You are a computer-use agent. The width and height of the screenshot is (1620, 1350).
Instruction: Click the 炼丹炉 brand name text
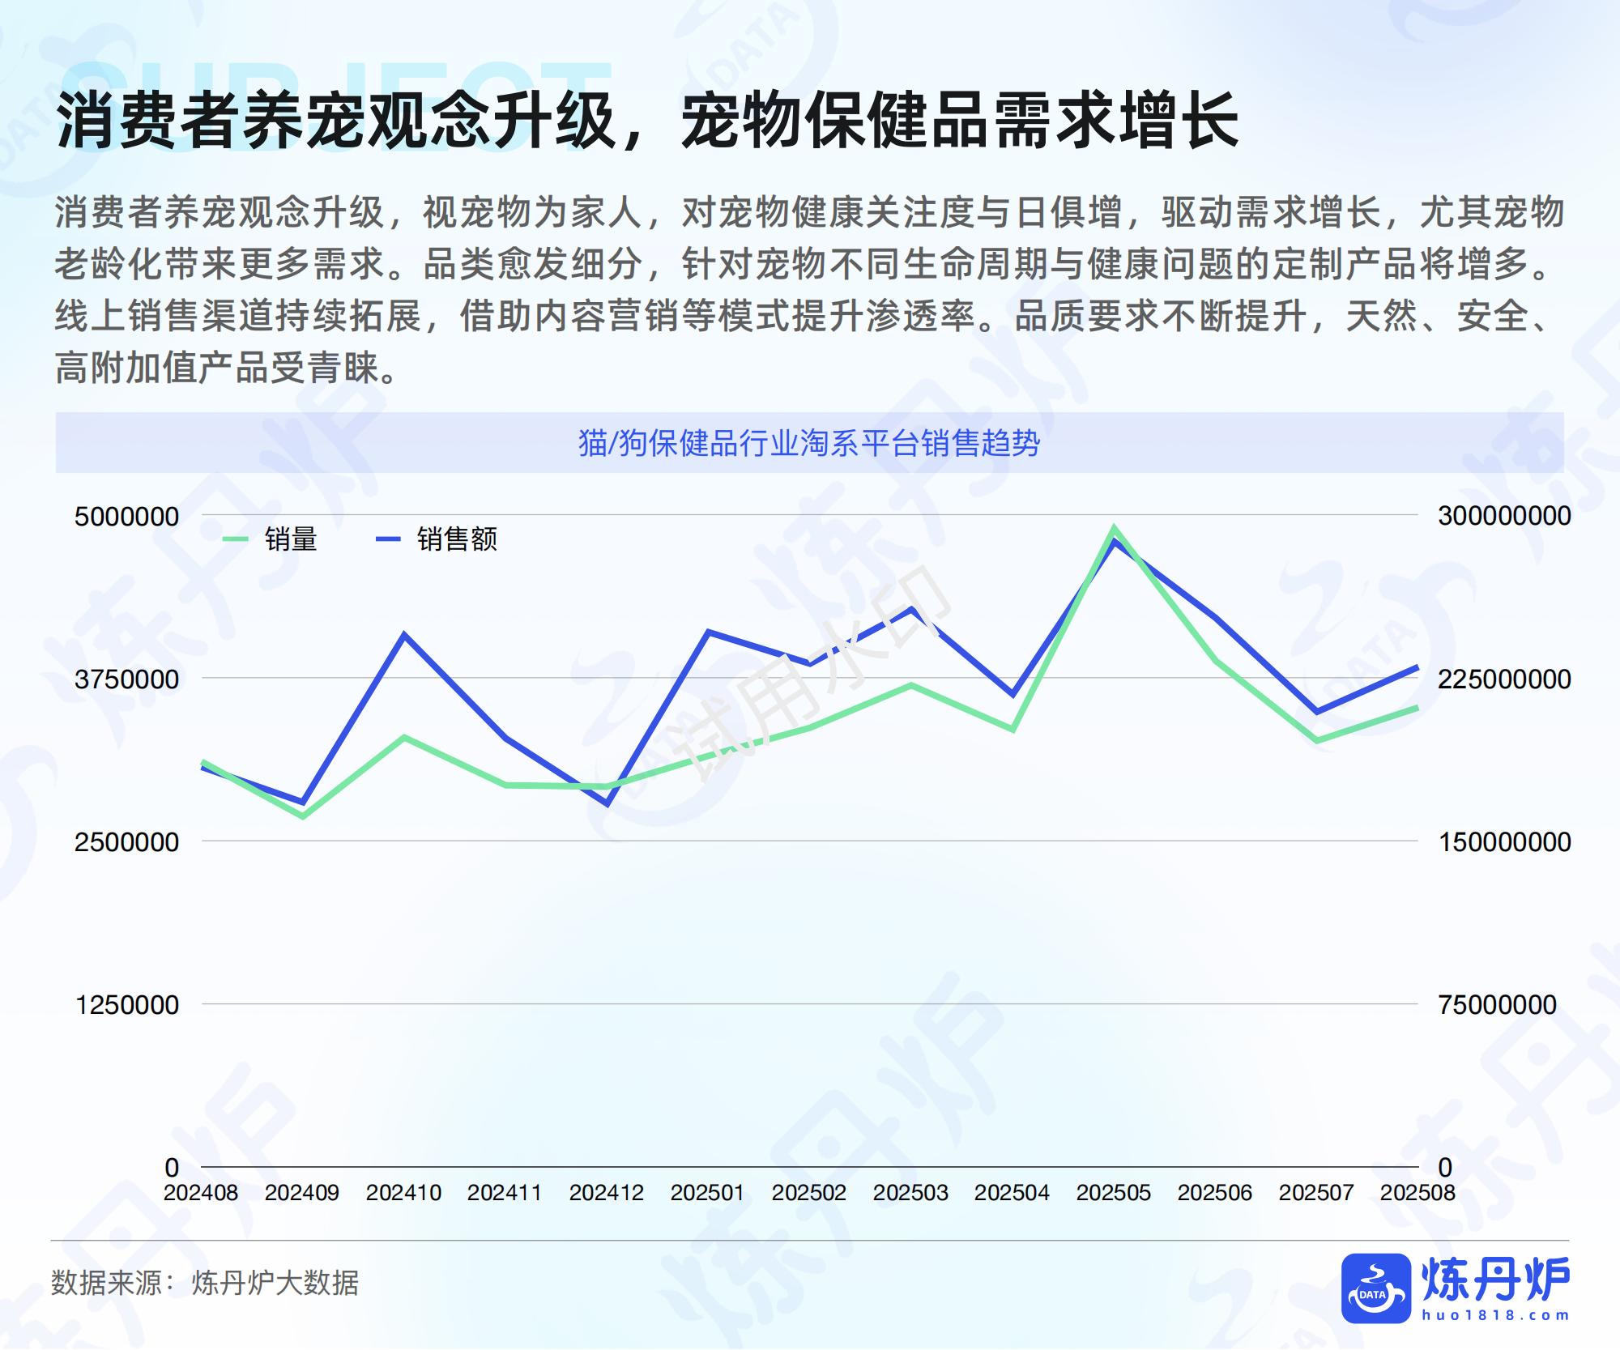point(1495,1280)
